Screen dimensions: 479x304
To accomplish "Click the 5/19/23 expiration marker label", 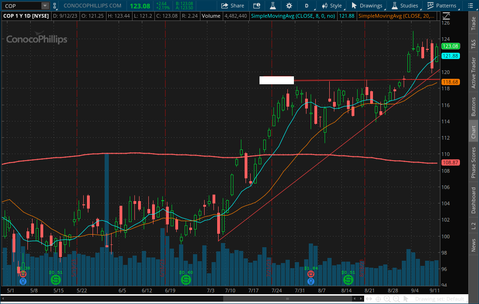I will (73, 268).
